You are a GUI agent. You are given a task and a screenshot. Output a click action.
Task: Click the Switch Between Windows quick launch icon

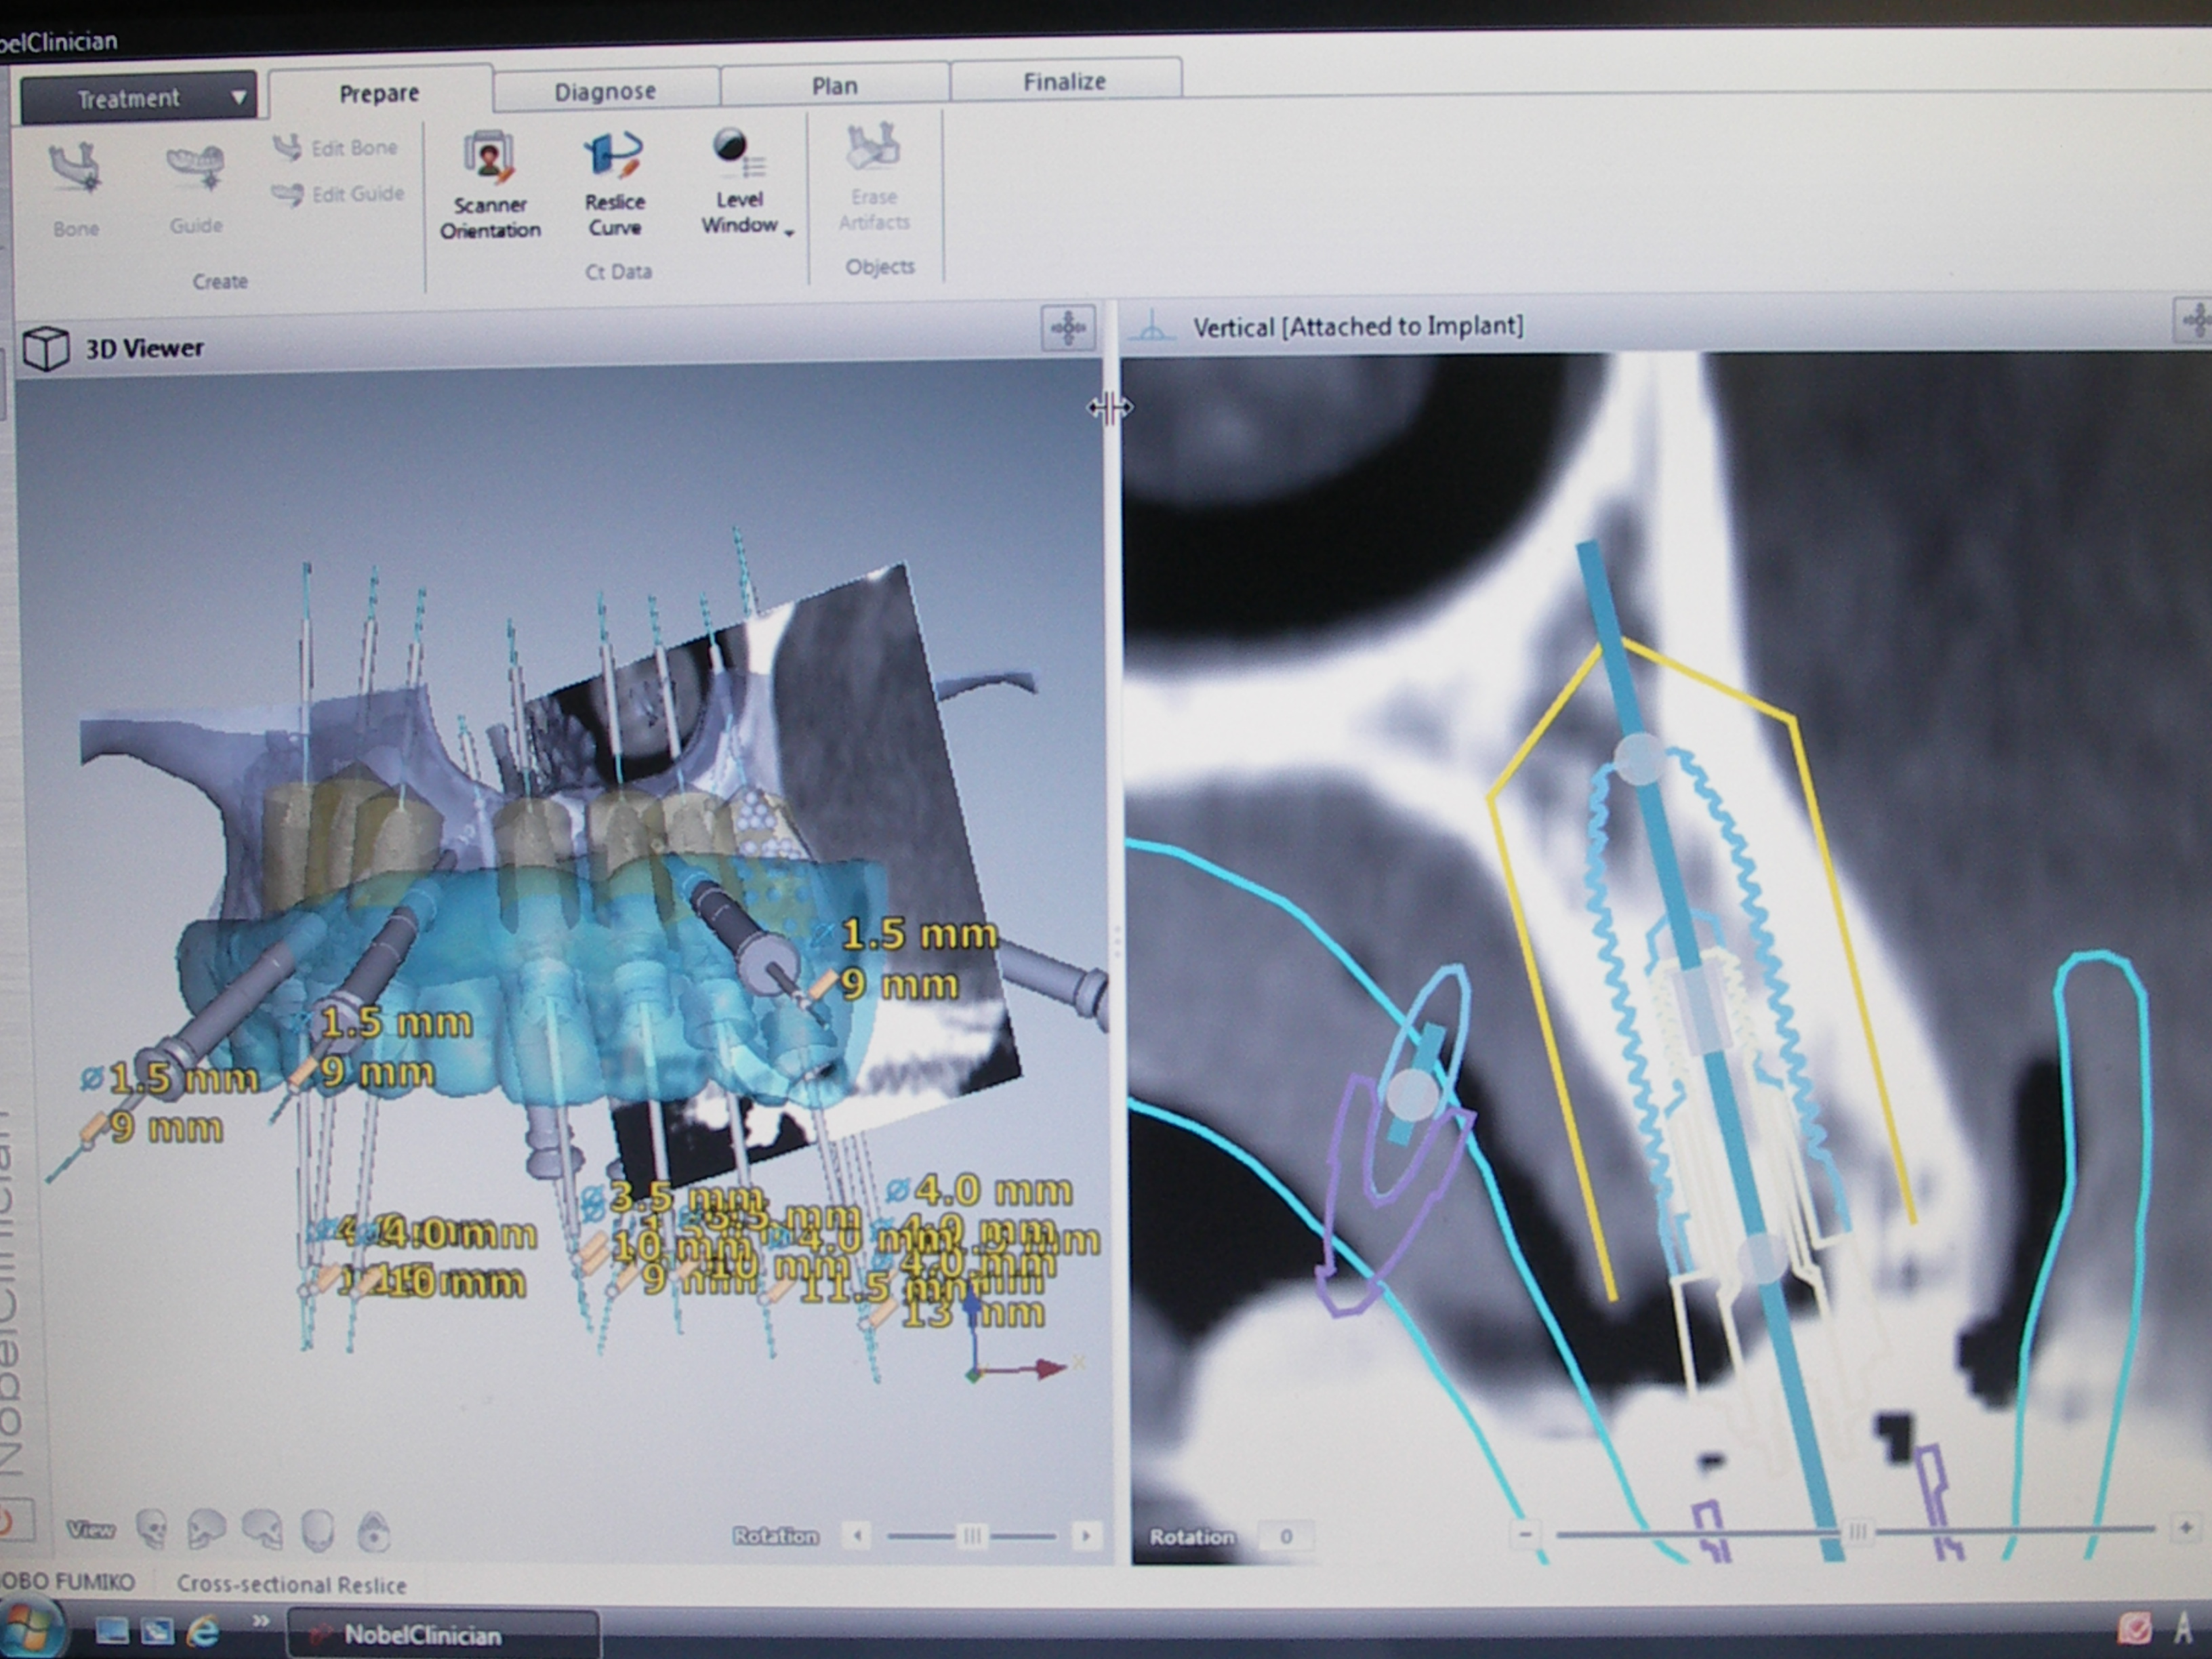click(157, 1631)
